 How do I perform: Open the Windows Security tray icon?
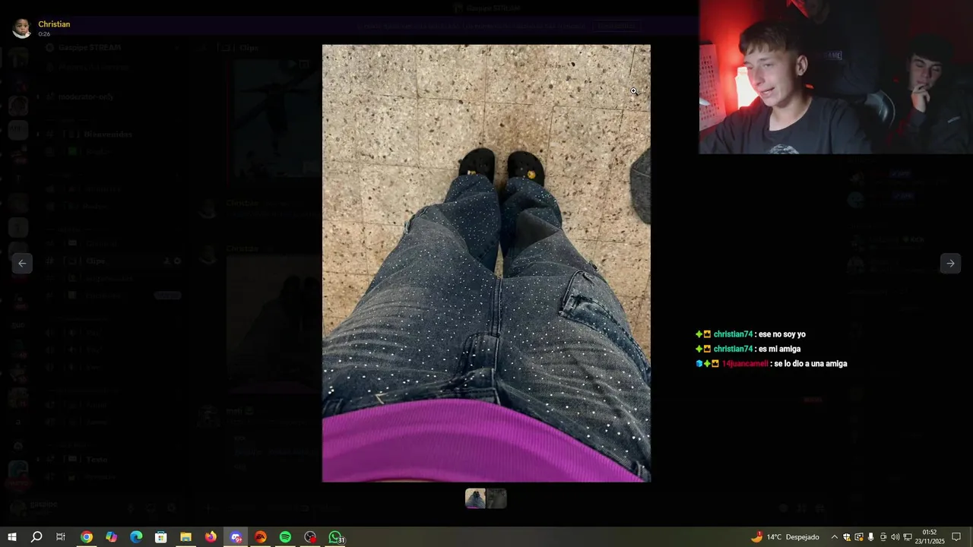(x=847, y=537)
